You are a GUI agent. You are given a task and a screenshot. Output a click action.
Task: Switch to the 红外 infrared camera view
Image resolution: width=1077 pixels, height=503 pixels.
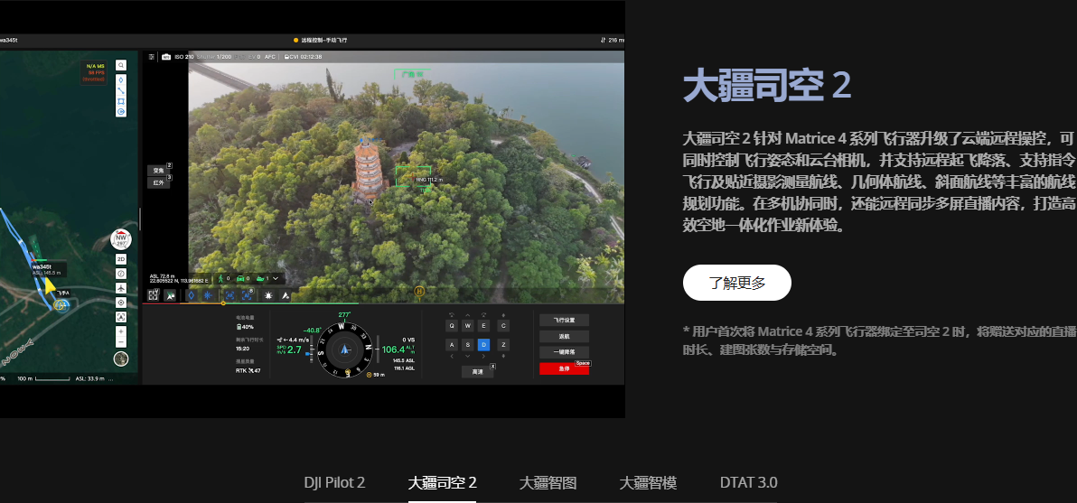click(x=158, y=182)
